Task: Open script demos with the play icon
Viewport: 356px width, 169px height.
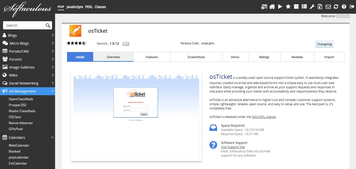Action: (x=280, y=6)
